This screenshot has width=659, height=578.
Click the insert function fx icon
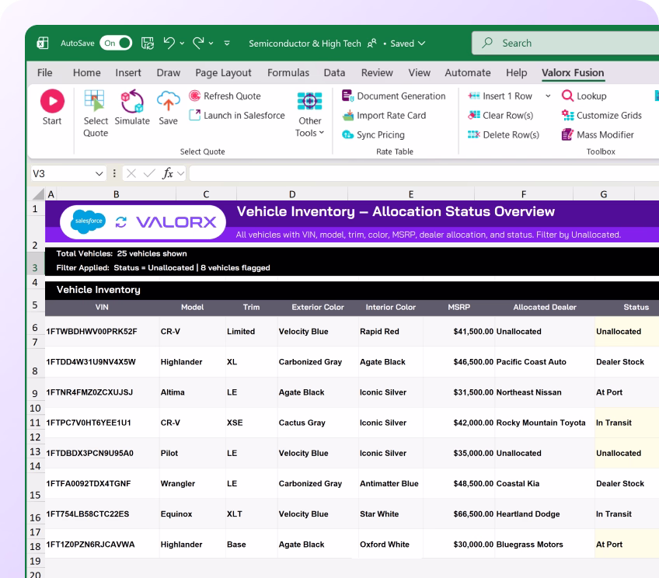coord(168,173)
